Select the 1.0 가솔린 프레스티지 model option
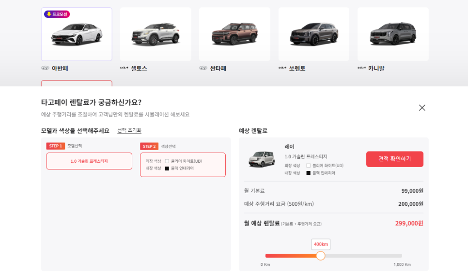The height and width of the screenshot is (276, 468). (x=89, y=161)
